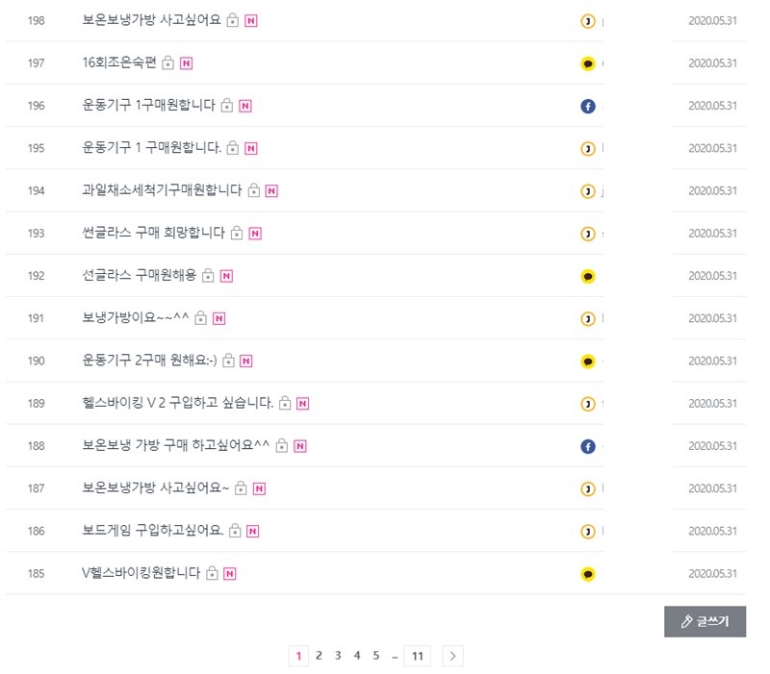770x674 pixels.
Task: Open post 헬스바이킹 V 2 구입하고 싶습니다.
Action: [x=178, y=403]
